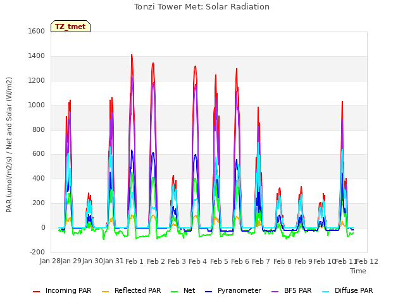Select the BF5 PAR legend label
This screenshot has width=405, height=303.
[298, 290]
